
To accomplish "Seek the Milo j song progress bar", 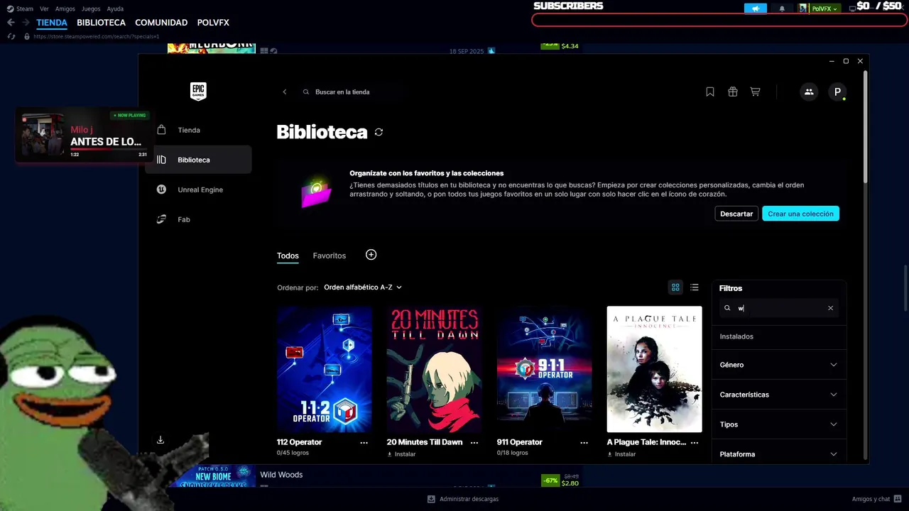I will 109,150.
